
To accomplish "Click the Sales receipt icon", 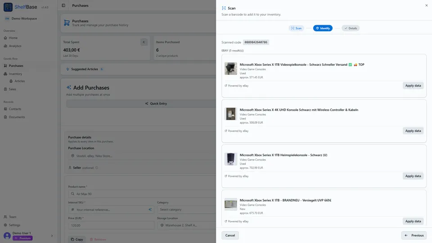I will pos(5,89).
